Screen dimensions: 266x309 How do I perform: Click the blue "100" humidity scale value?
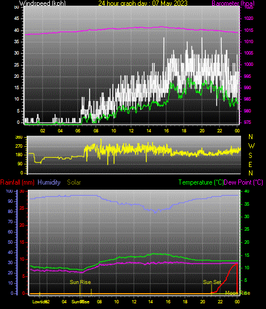[x=9, y=191]
